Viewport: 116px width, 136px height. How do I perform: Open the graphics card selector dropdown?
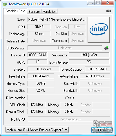37,130
